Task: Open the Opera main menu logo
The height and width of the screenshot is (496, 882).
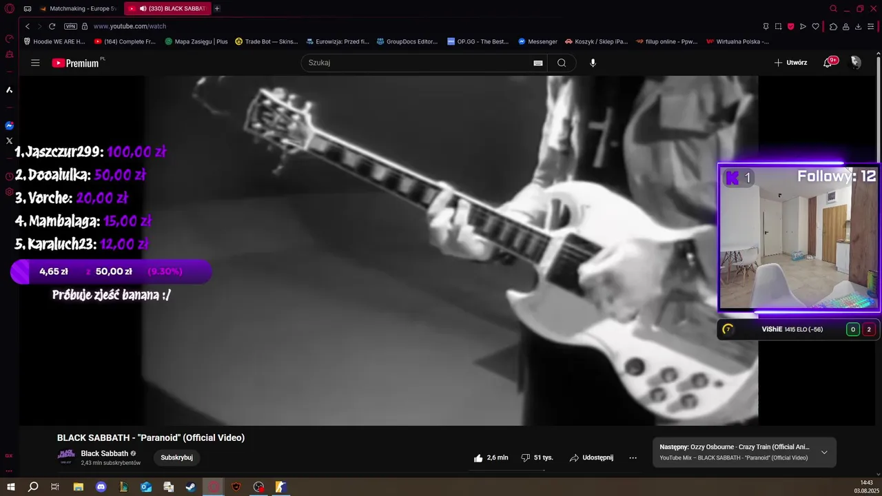Action: 10,8
